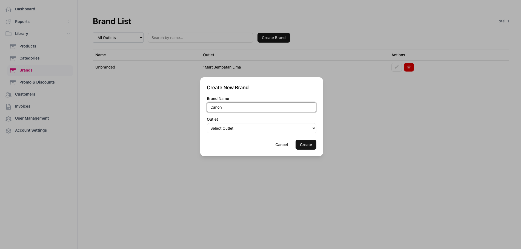The width and height of the screenshot is (521, 249).
Task: Click the Dashboard home icon
Action: [x=8, y=9]
